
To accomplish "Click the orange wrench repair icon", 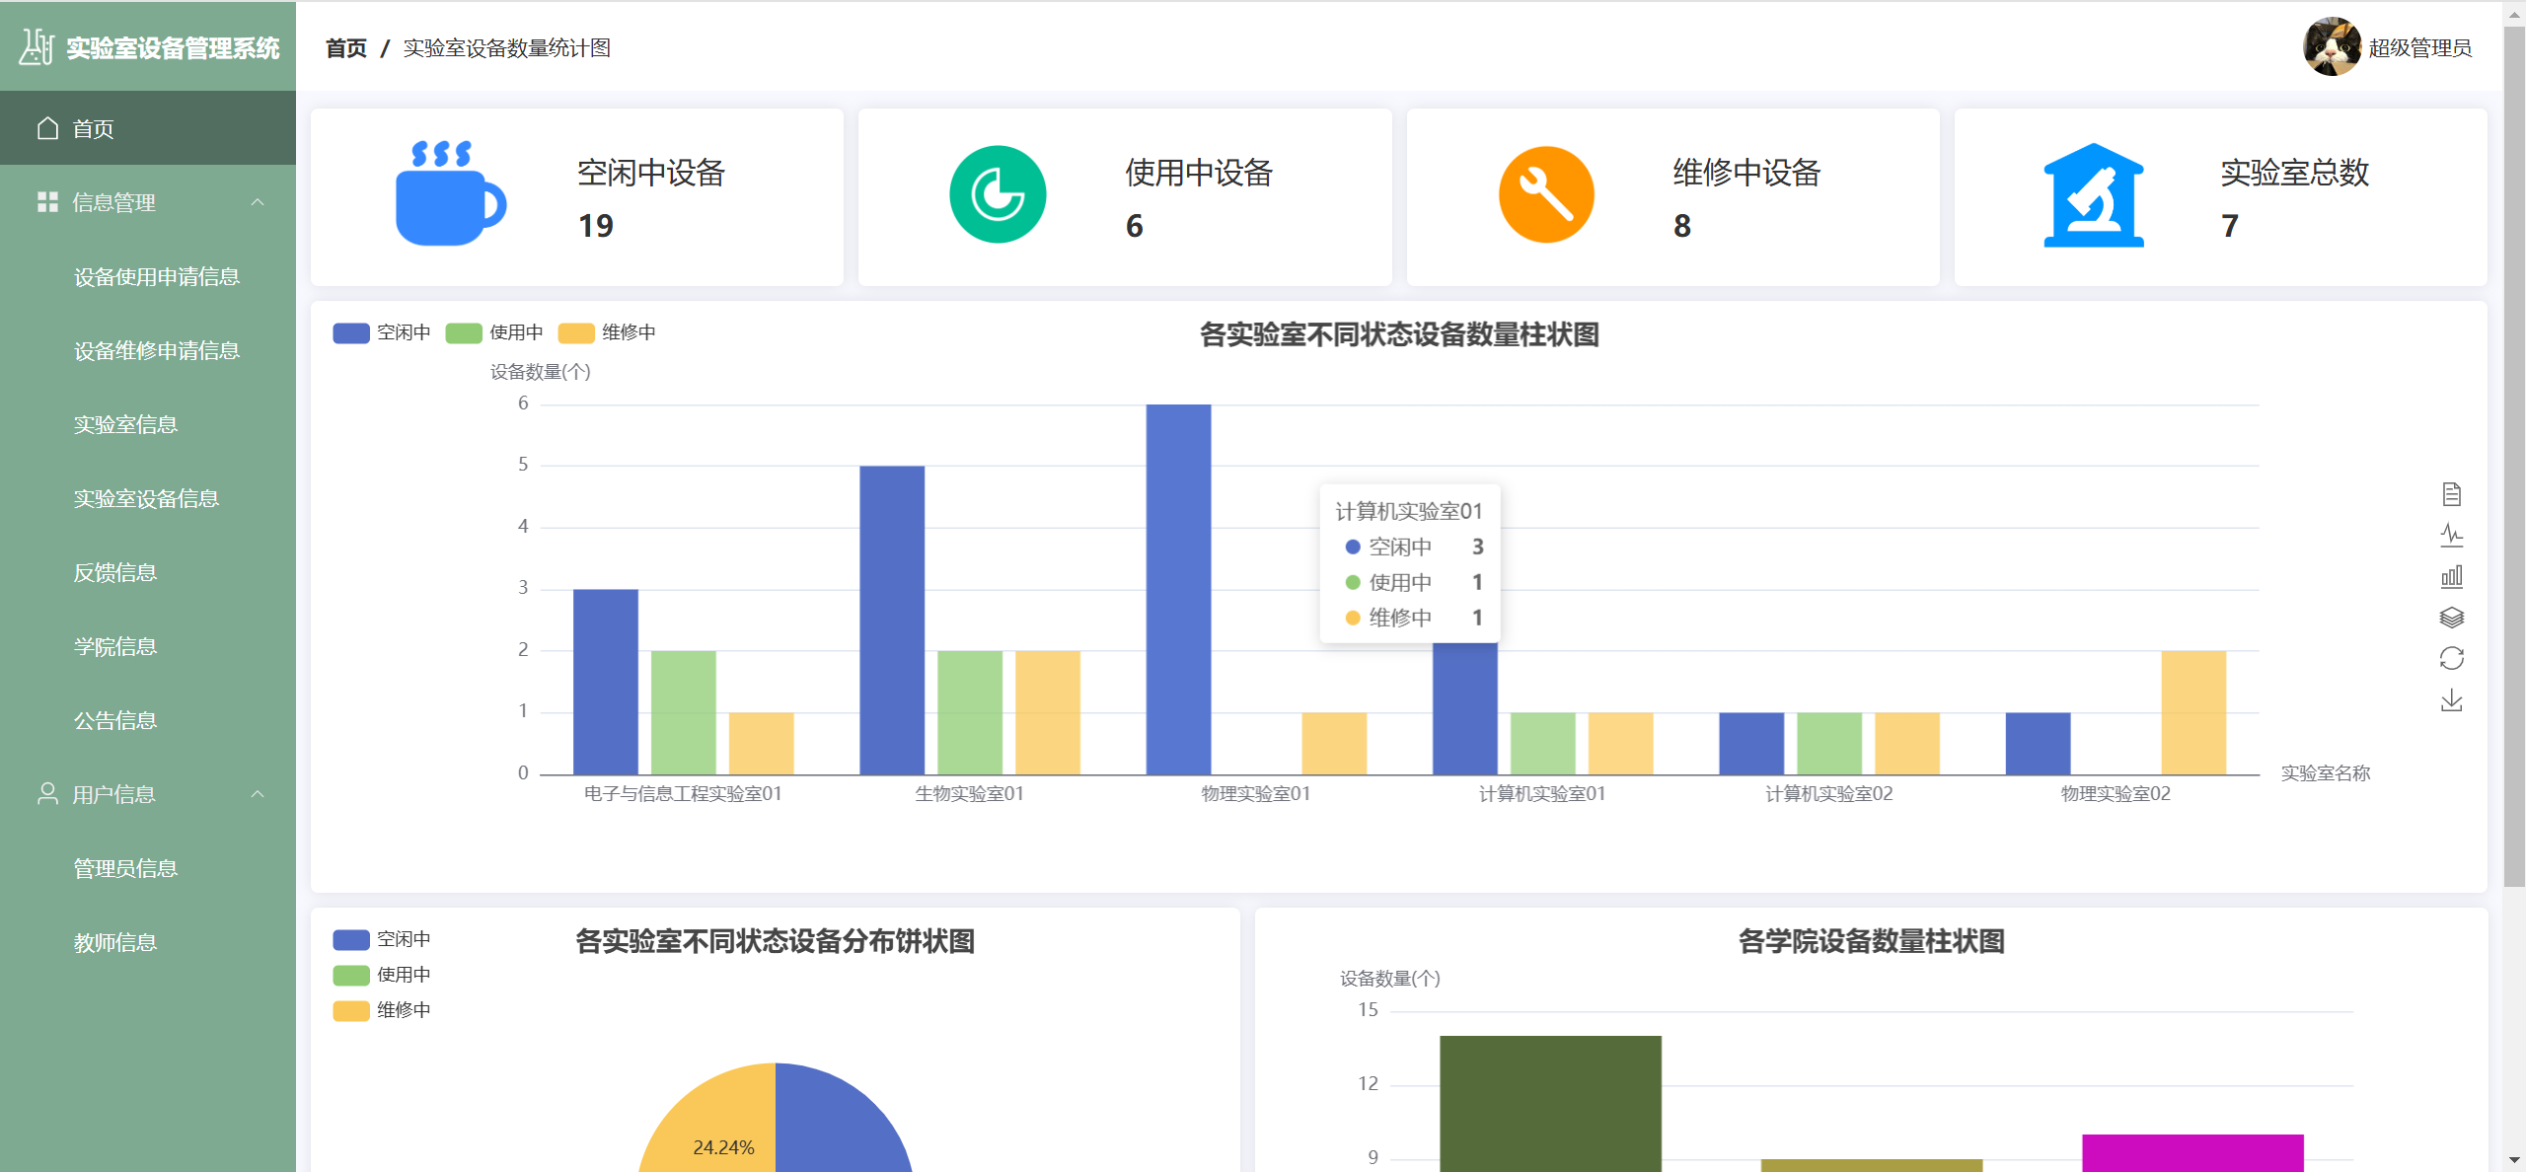I will [1545, 195].
